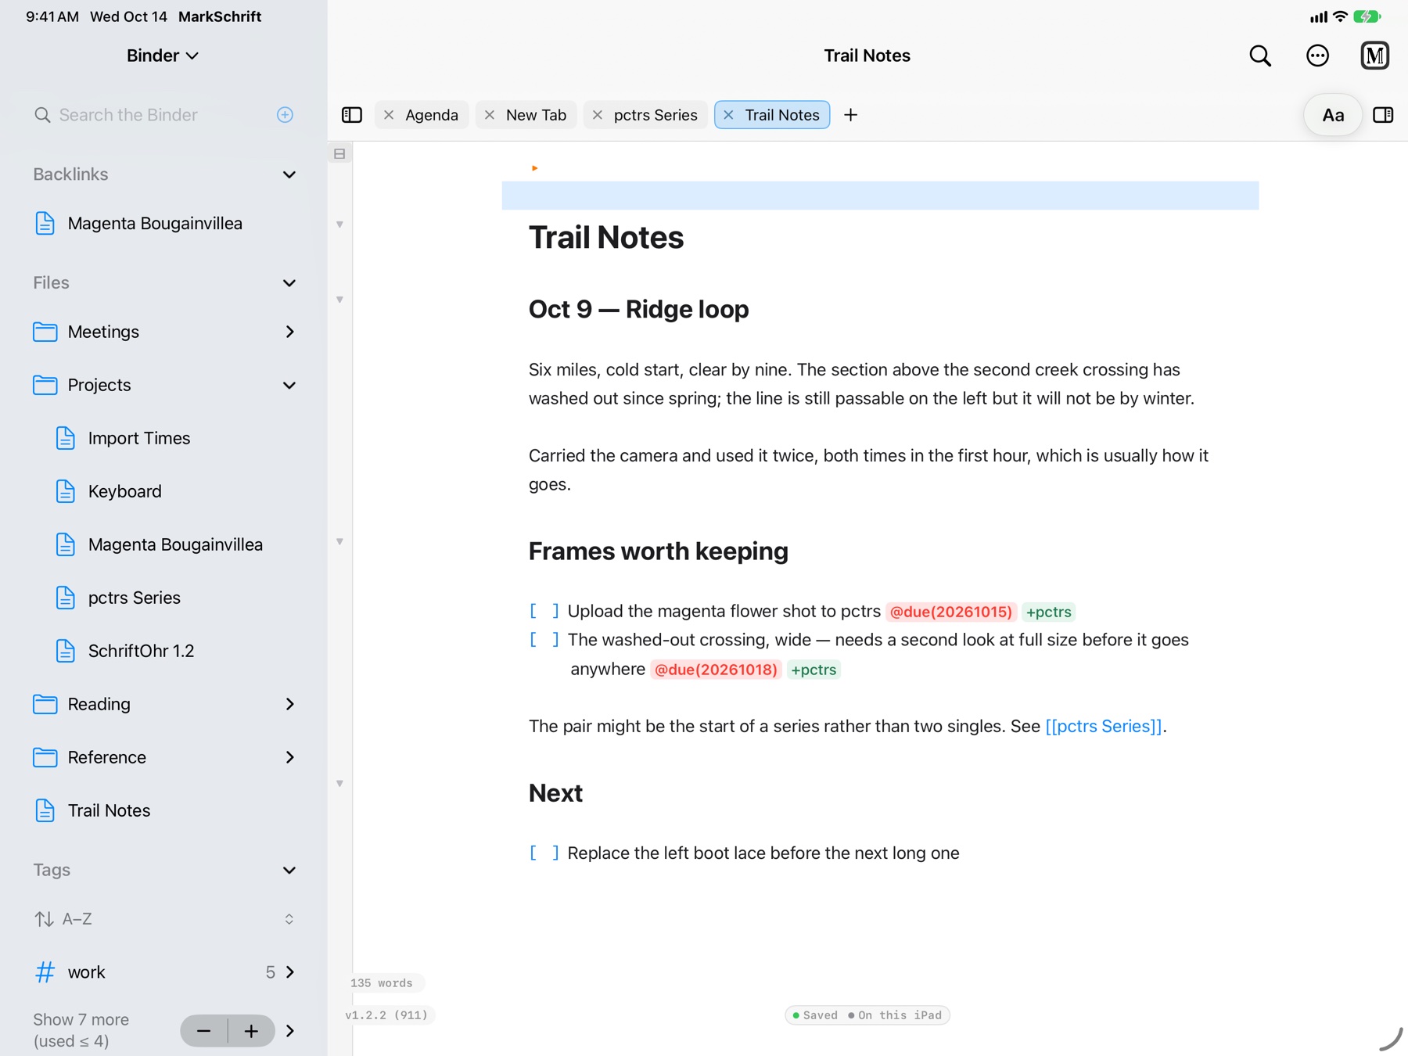Add new item in Binder search bar

click(285, 115)
